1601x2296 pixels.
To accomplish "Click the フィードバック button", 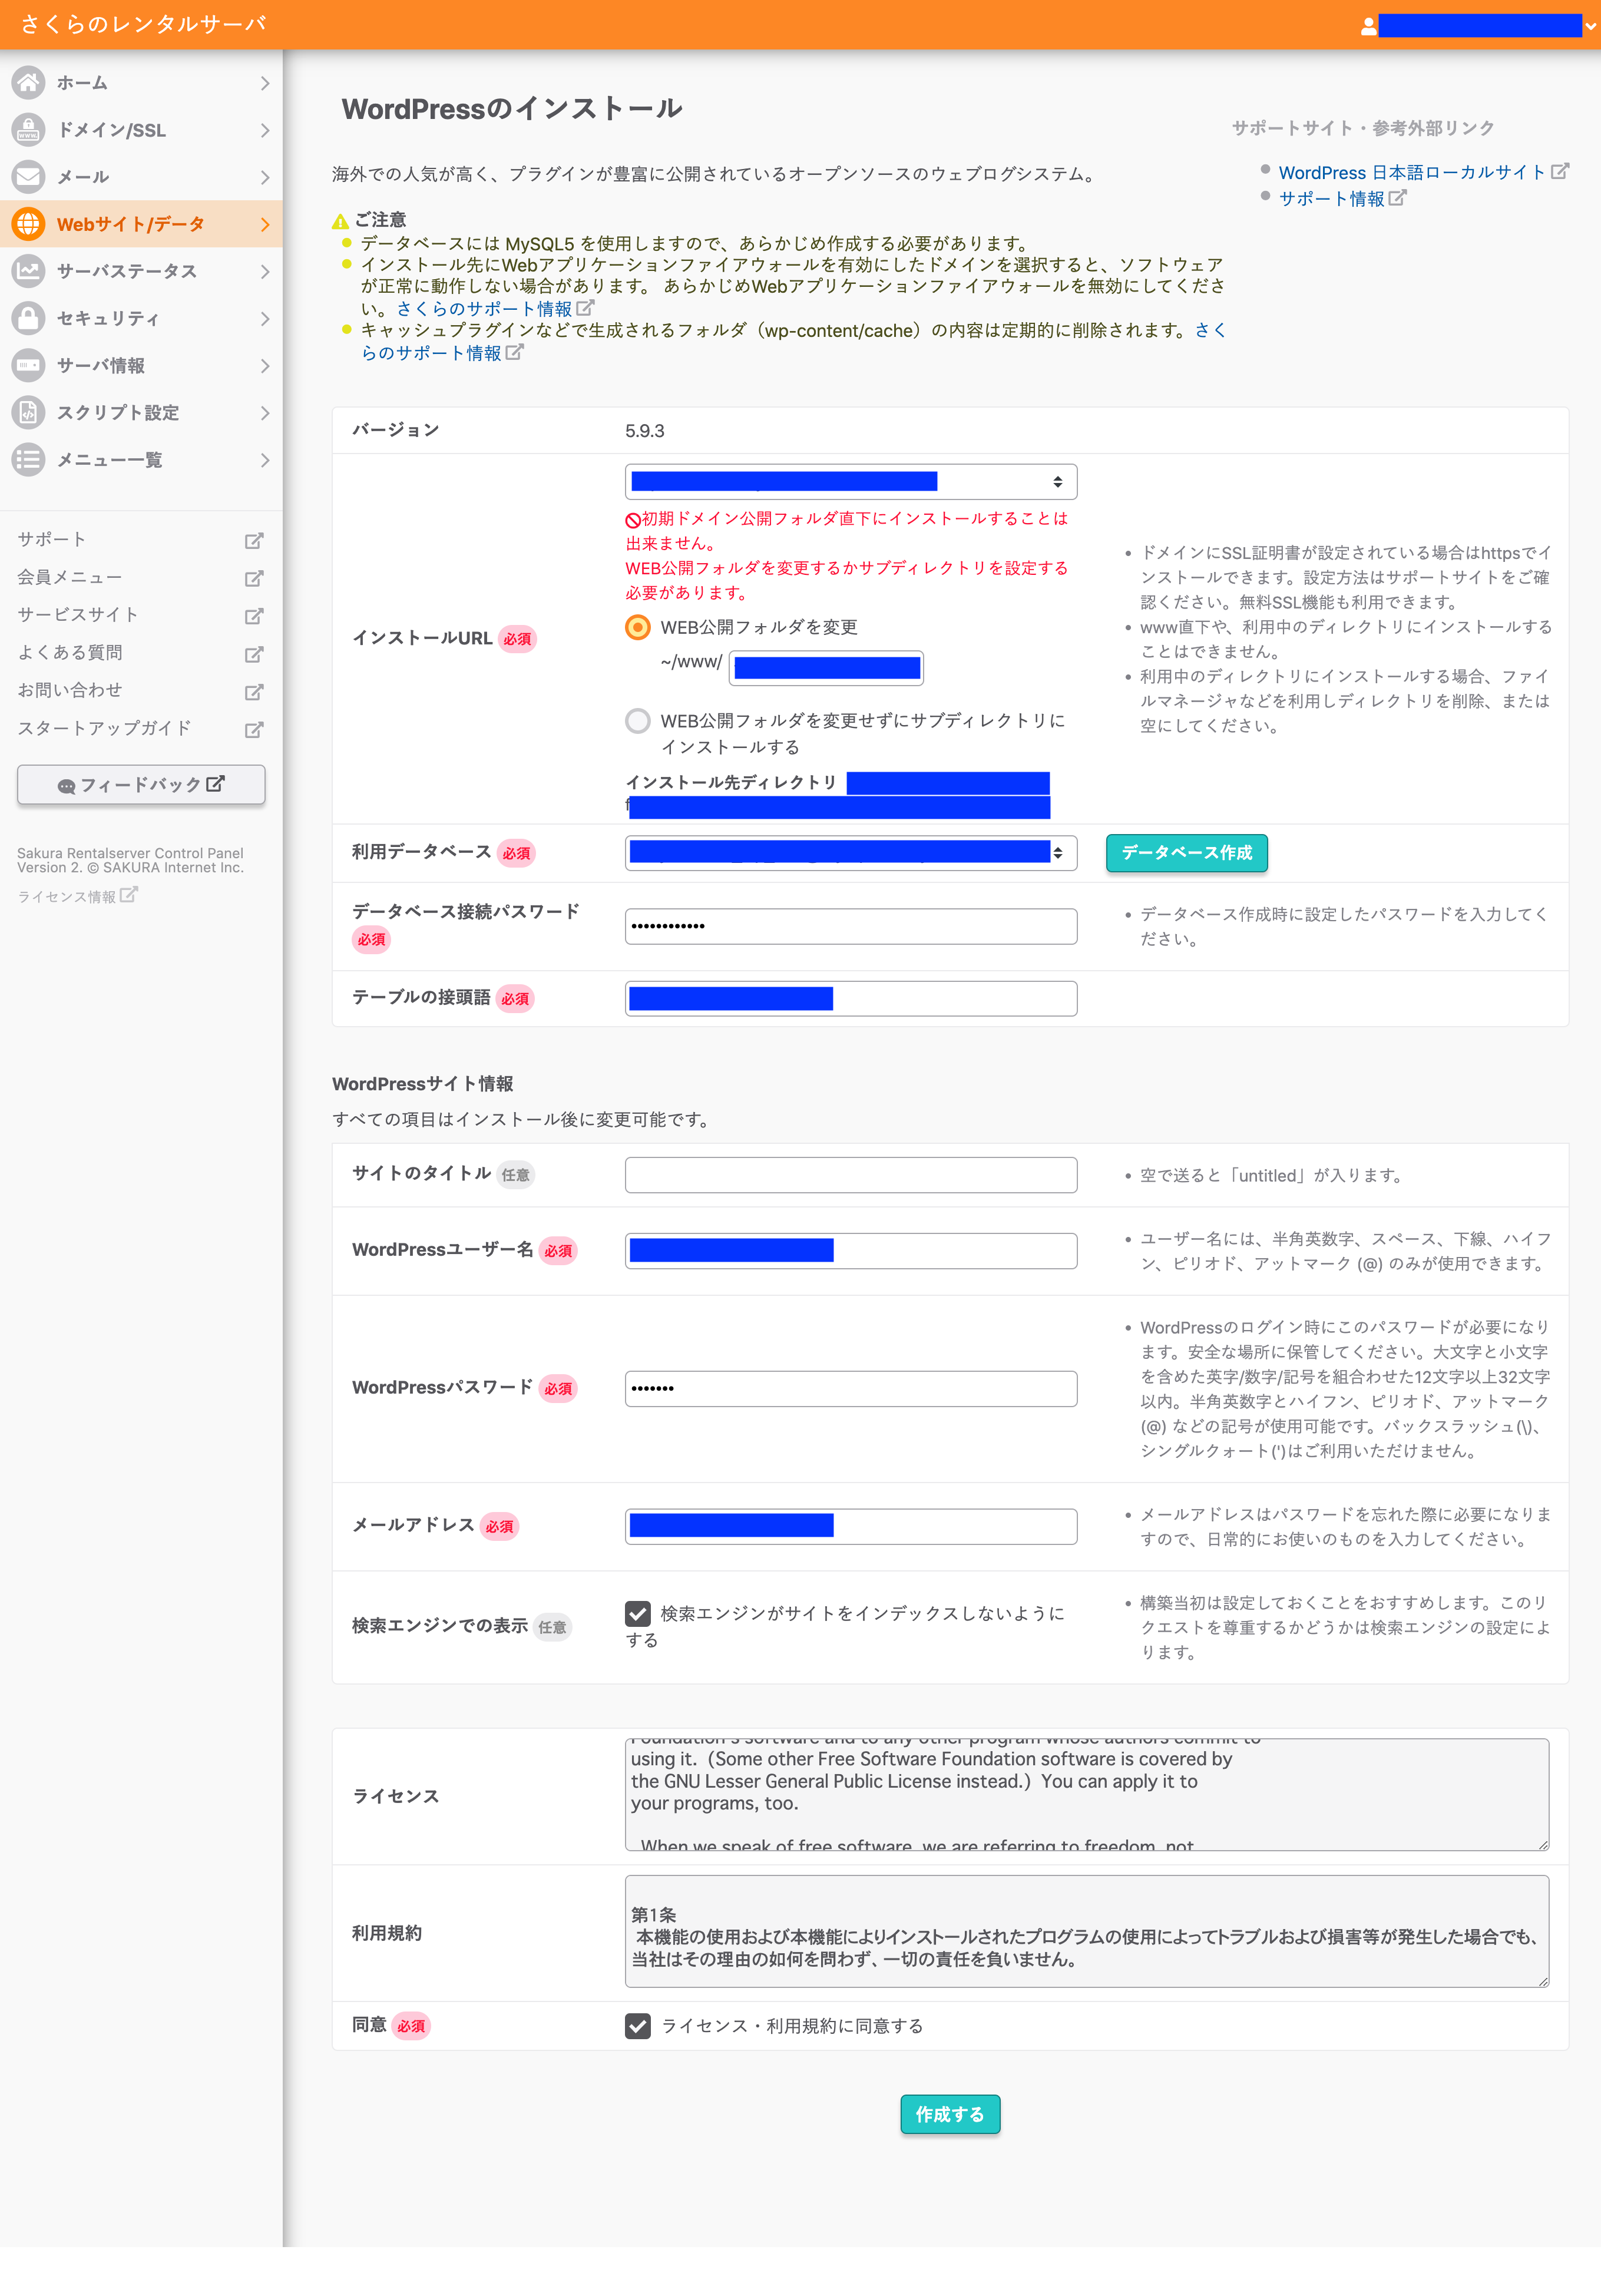I will pyautogui.click(x=141, y=784).
